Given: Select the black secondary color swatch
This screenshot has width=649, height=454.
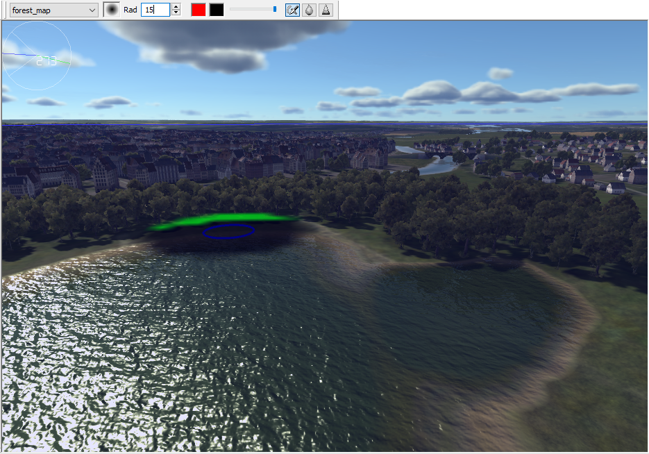Looking at the screenshot, I should coord(216,9).
